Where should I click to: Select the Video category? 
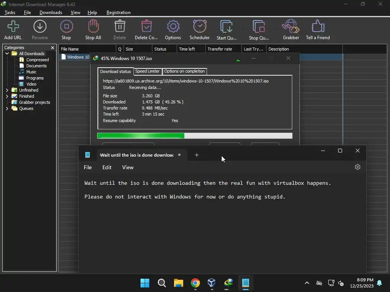click(31, 84)
